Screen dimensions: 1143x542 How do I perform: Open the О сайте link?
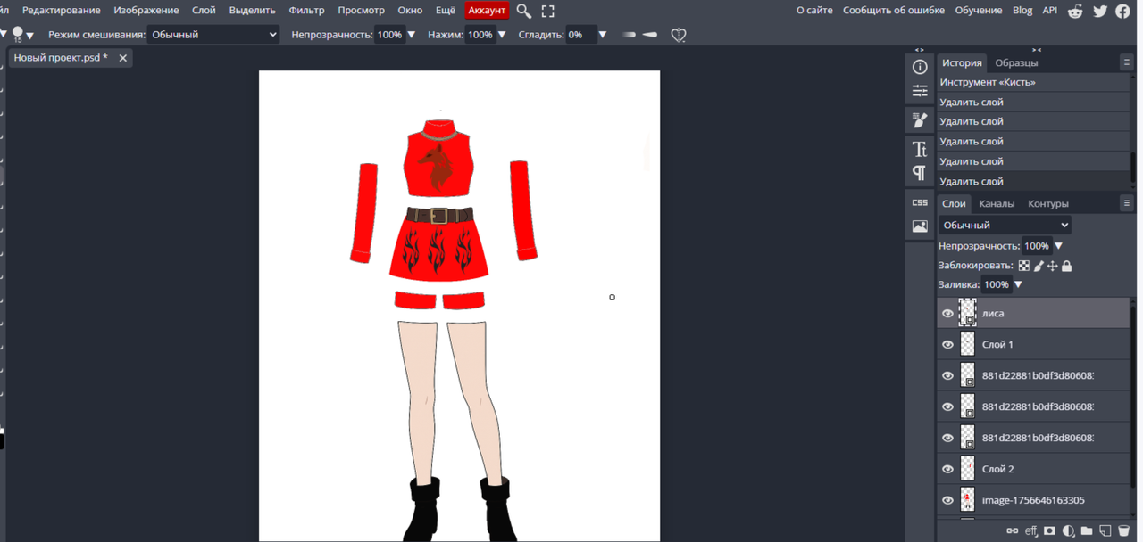[x=814, y=11]
